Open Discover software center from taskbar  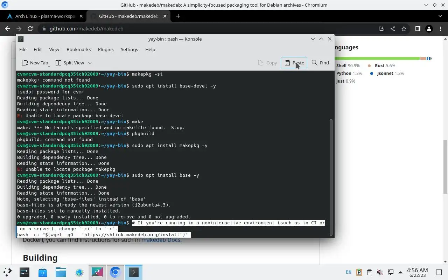coord(43,272)
